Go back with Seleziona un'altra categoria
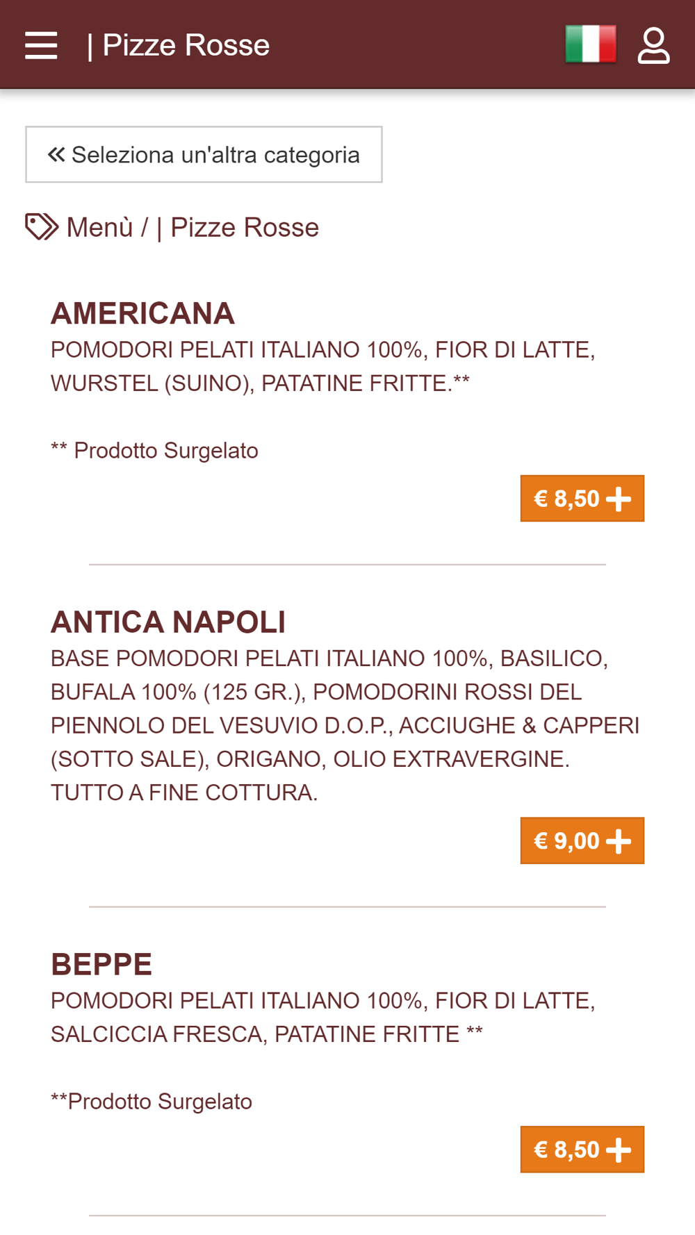Viewport: 695px width, 1235px height. coord(204,154)
